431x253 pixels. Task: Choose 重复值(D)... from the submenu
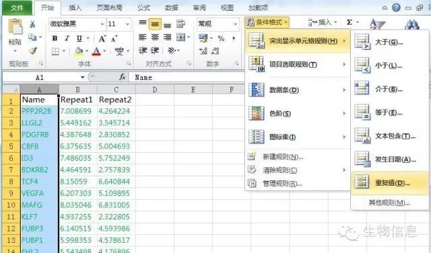pos(390,182)
